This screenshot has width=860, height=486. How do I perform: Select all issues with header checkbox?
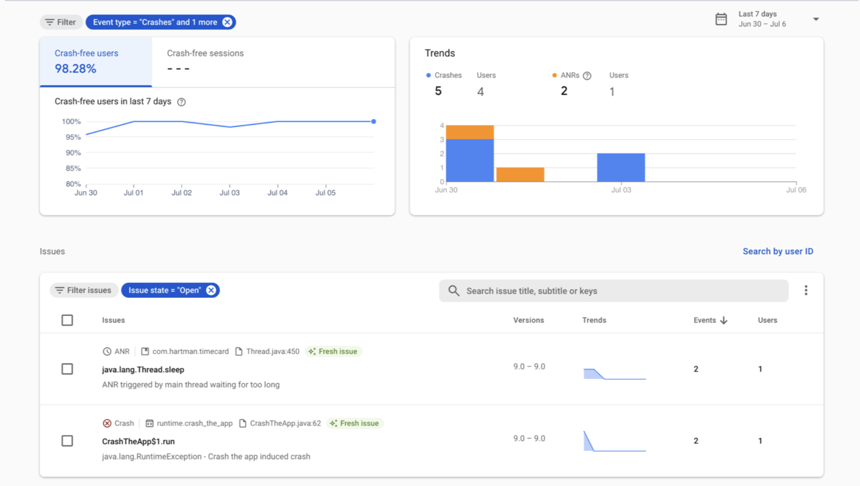(x=67, y=320)
